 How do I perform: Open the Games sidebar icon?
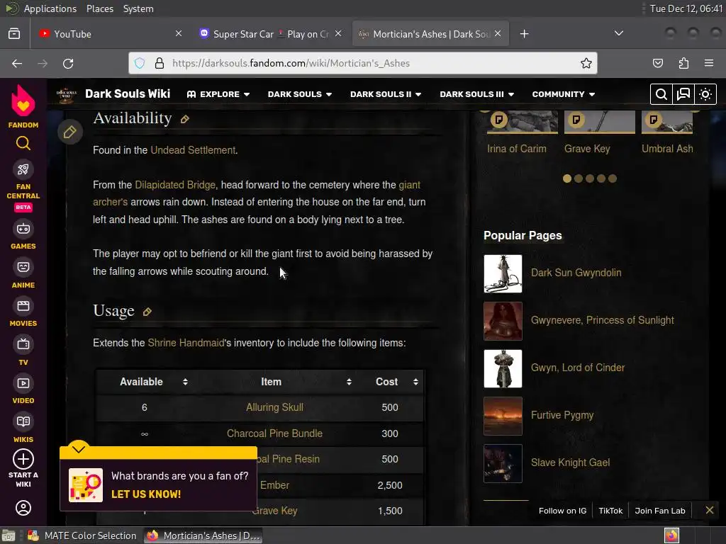click(23, 229)
